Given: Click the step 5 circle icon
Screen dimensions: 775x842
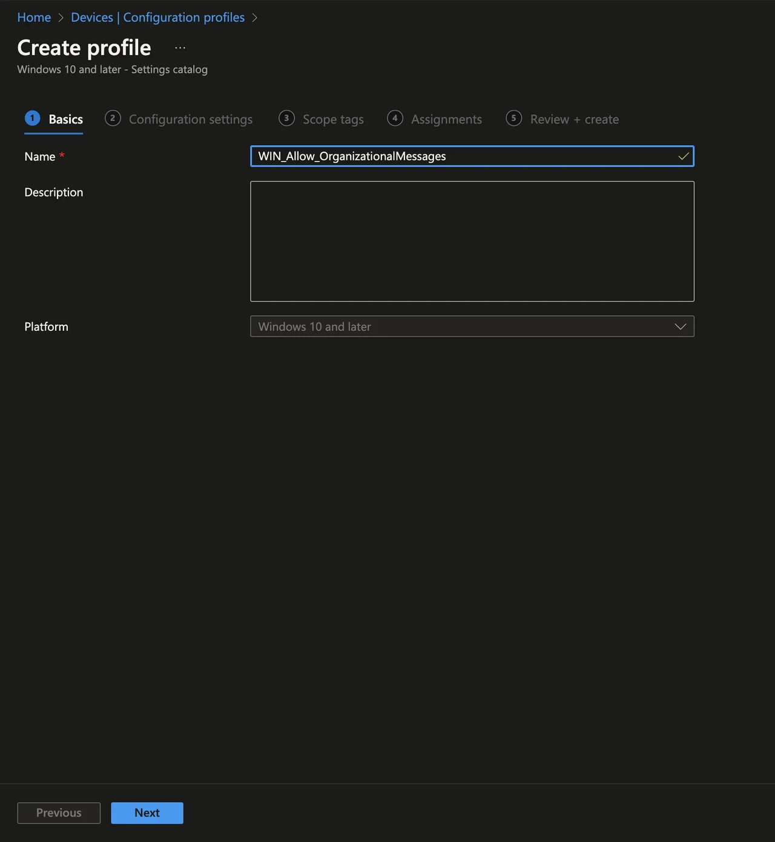Looking at the screenshot, I should coord(513,118).
